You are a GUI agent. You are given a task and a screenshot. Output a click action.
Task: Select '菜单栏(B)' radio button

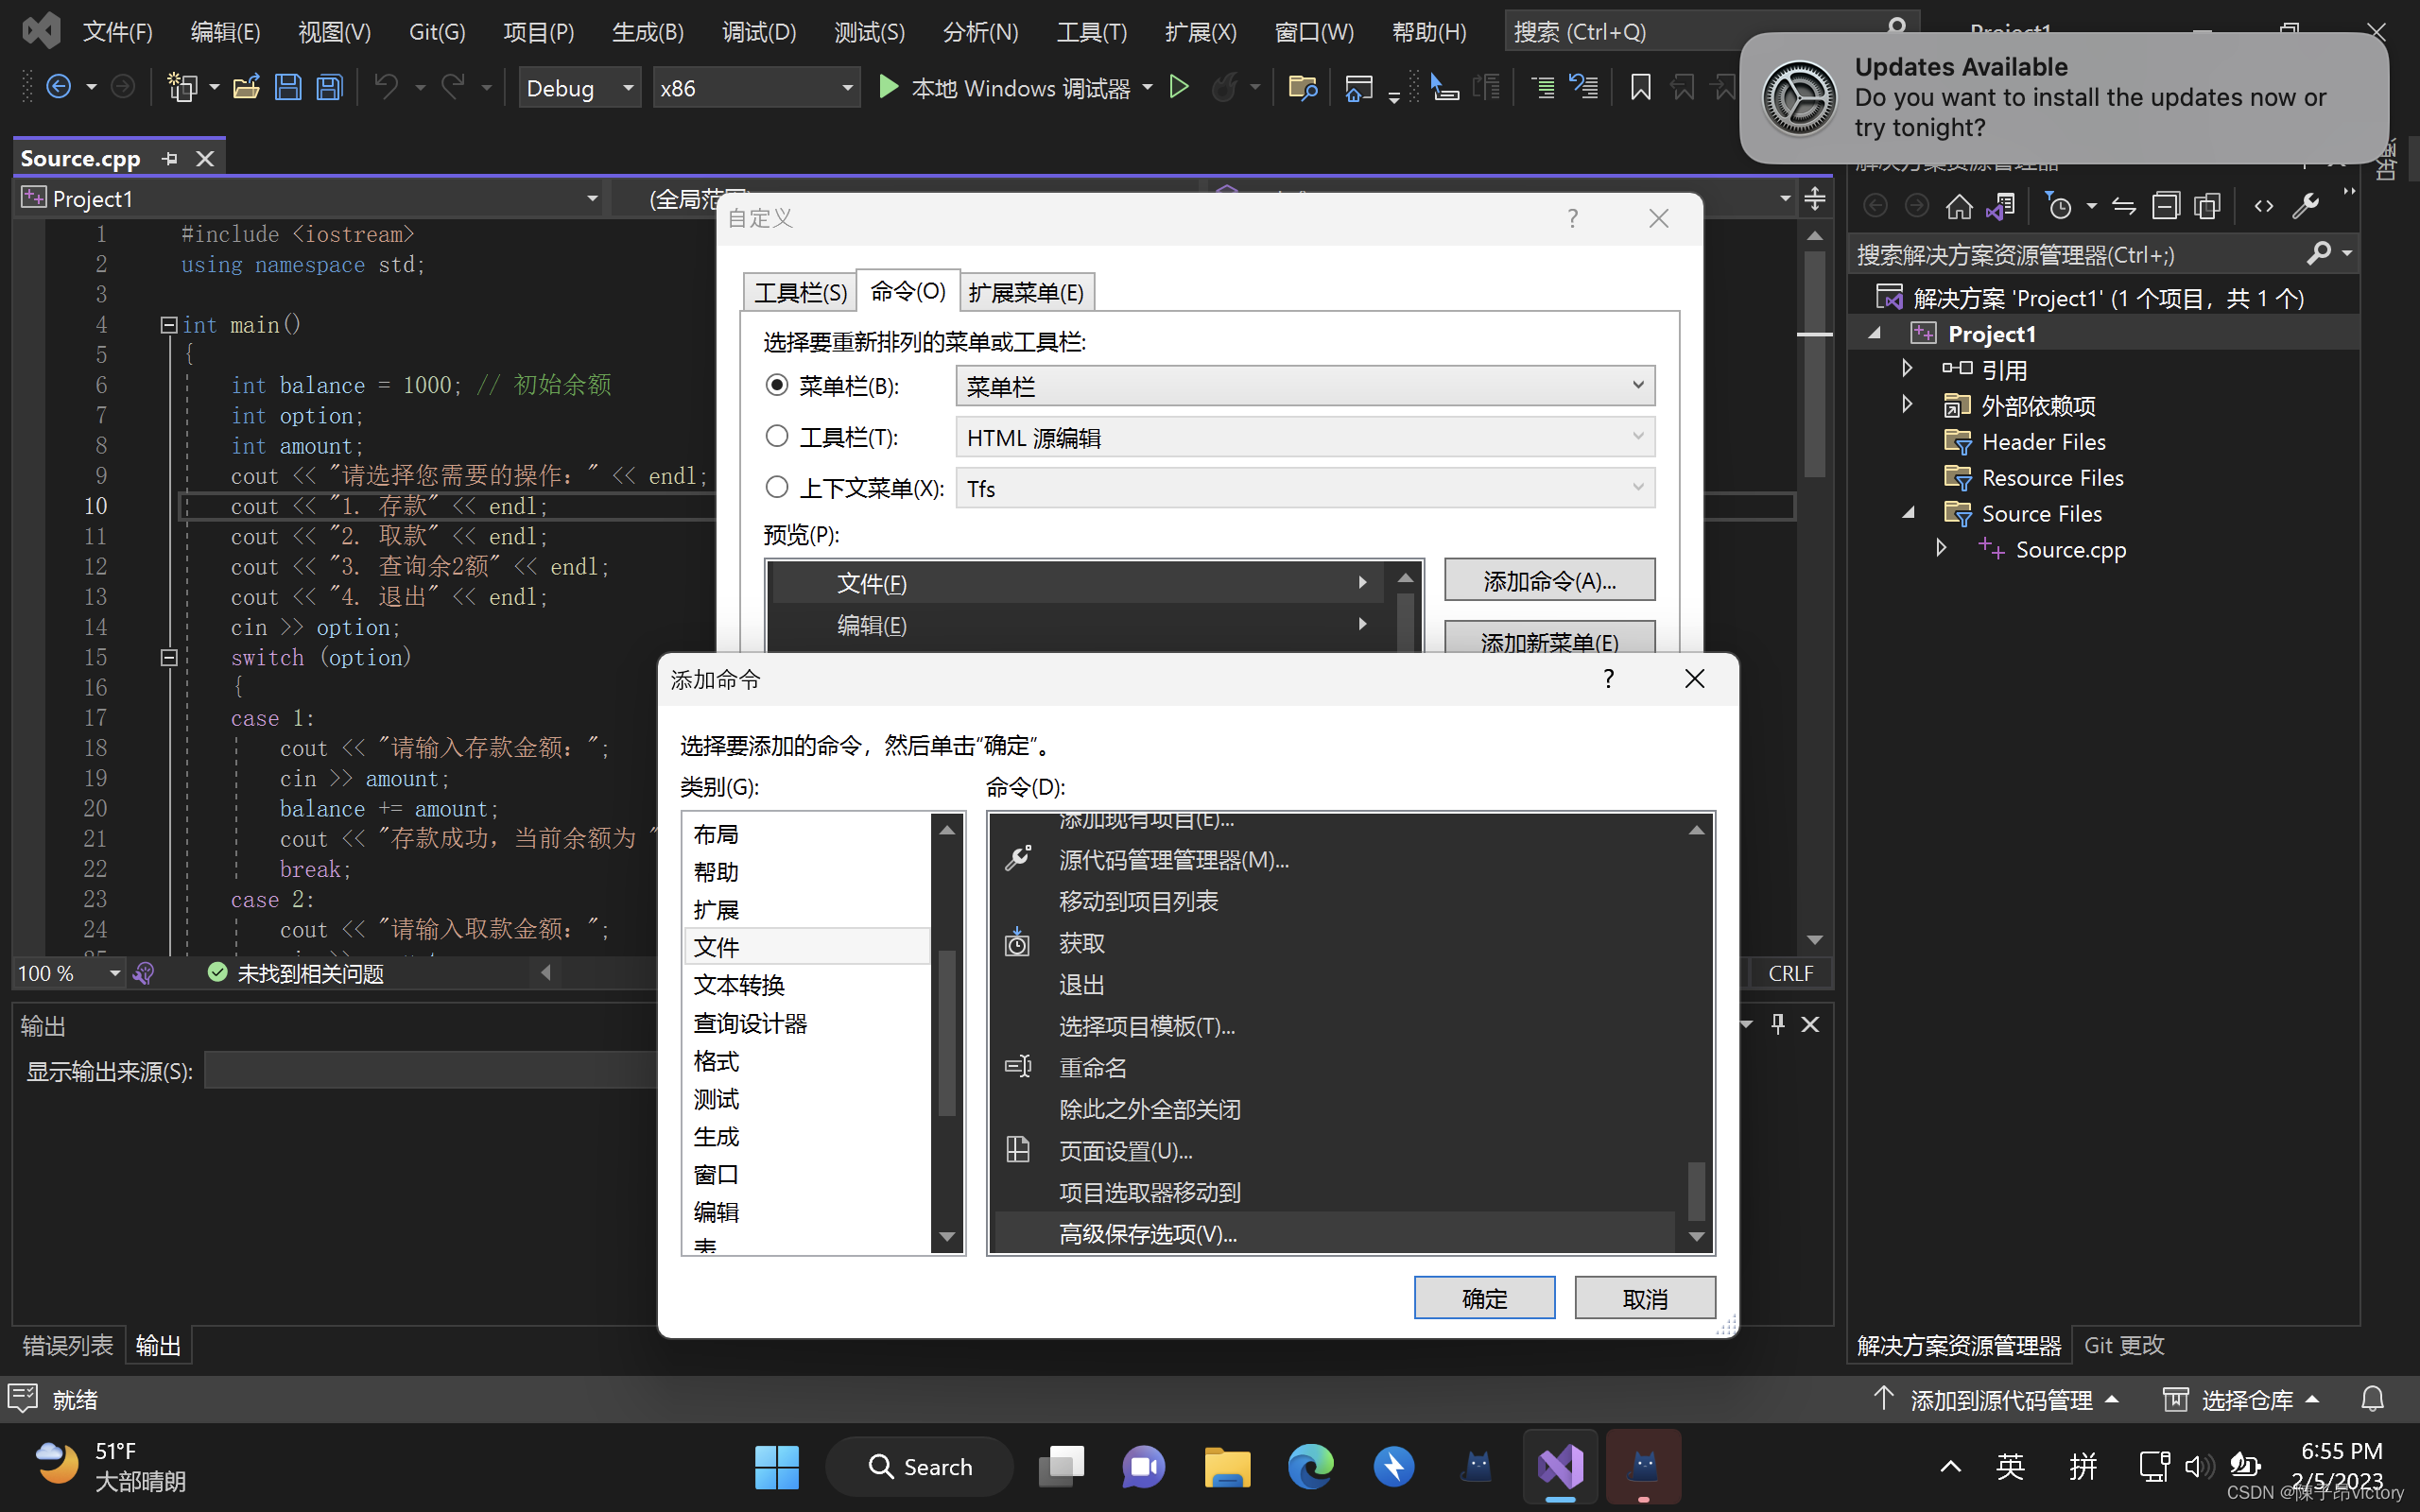click(x=779, y=387)
